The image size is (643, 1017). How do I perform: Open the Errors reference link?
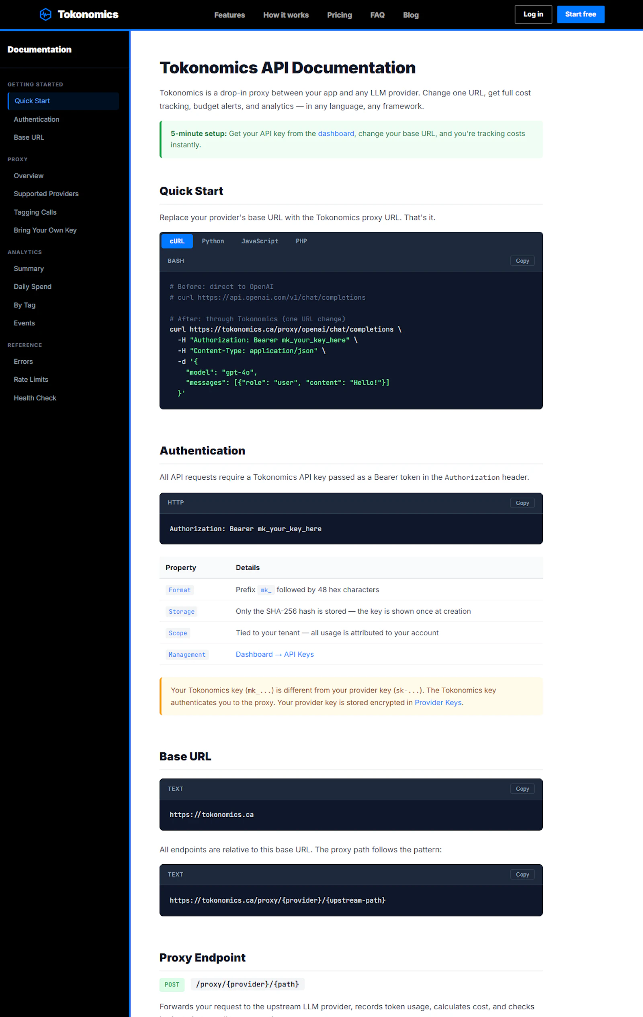pos(23,362)
